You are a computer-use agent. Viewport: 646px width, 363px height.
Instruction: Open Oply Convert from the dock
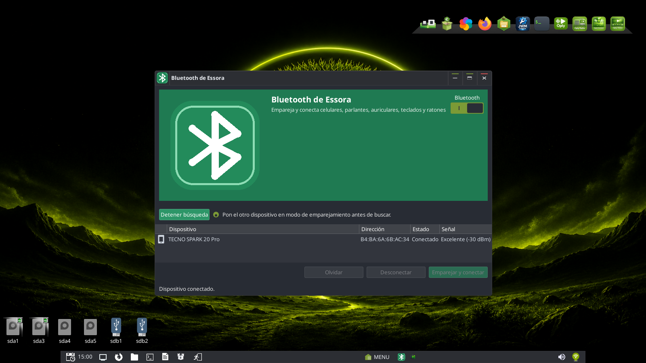[x=599, y=24]
